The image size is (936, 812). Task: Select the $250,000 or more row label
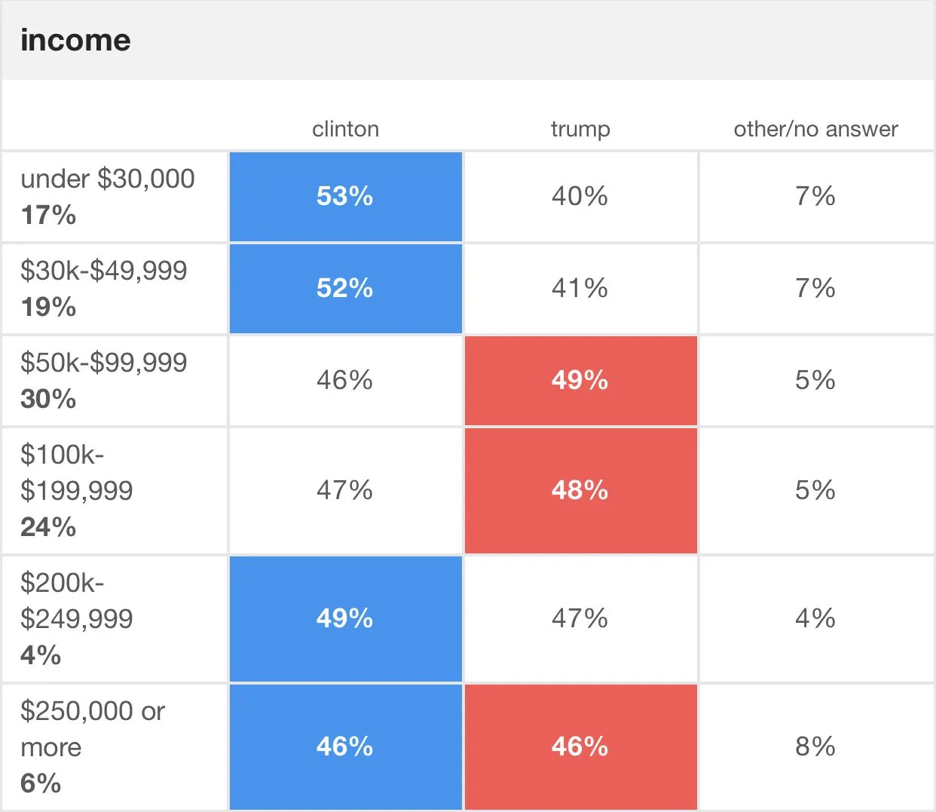point(92,728)
